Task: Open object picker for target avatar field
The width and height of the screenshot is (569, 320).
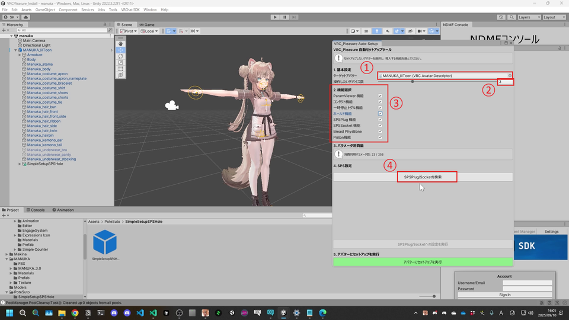Action: pos(510,76)
